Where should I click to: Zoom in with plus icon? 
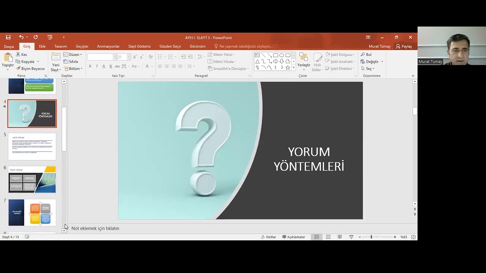[x=395, y=237]
